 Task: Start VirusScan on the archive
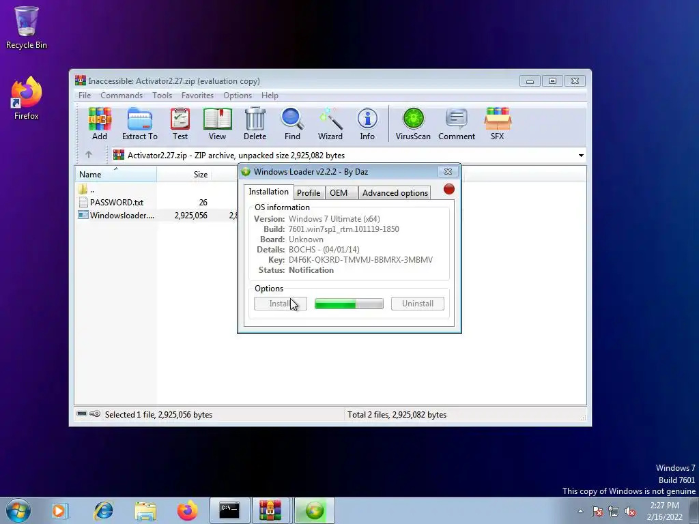click(x=413, y=124)
